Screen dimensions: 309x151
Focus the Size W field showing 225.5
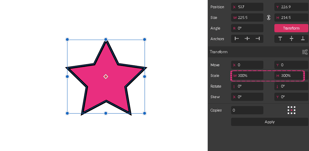click(247, 18)
